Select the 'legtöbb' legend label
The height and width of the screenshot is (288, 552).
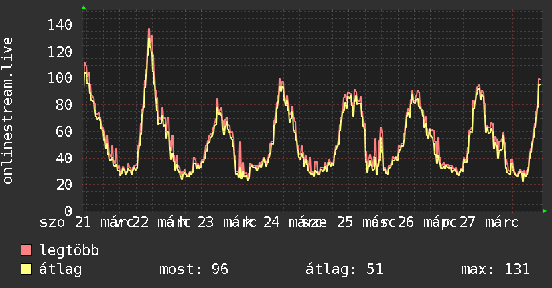(x=69, y=250)
